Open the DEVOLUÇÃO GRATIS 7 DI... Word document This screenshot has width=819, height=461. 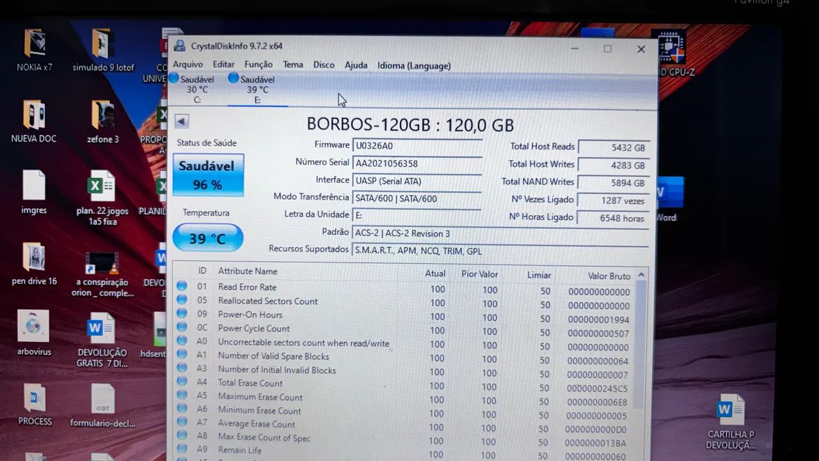tap(102, 340)
